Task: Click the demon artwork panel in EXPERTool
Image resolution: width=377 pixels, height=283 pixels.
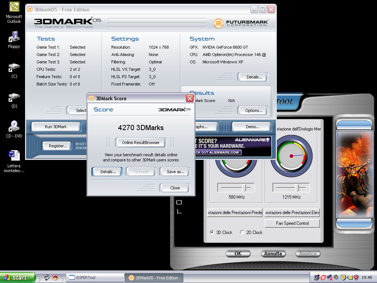Action: coord(354,174)
